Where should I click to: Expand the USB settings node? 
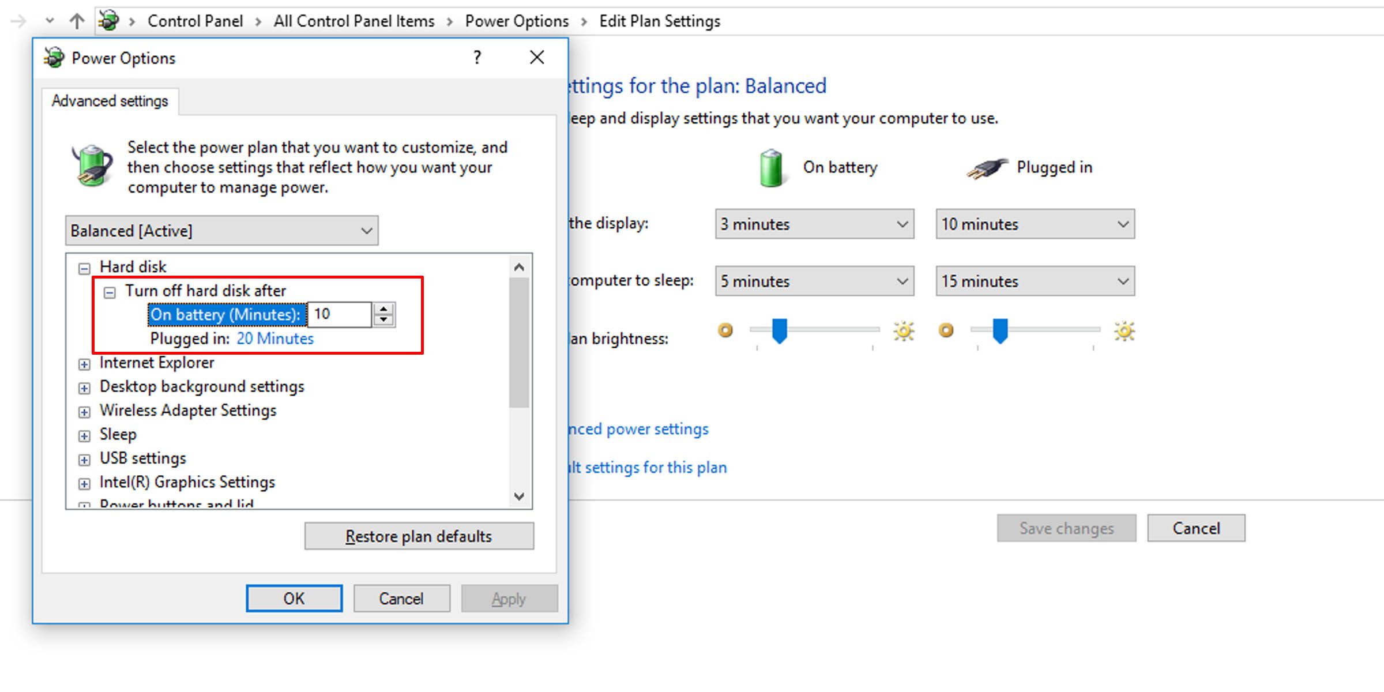click(84, 460)
